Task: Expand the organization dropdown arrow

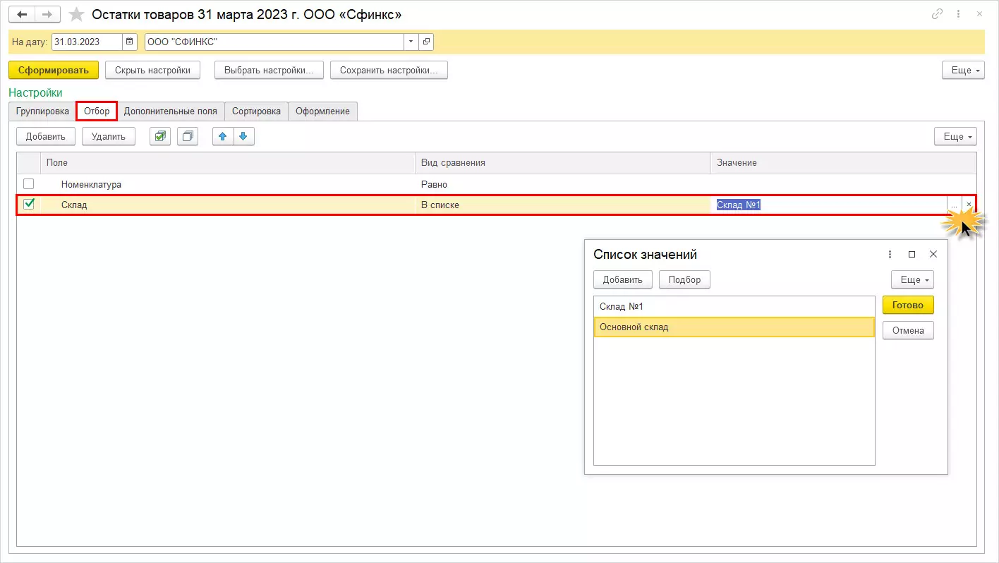Action: tap(411, 42)
